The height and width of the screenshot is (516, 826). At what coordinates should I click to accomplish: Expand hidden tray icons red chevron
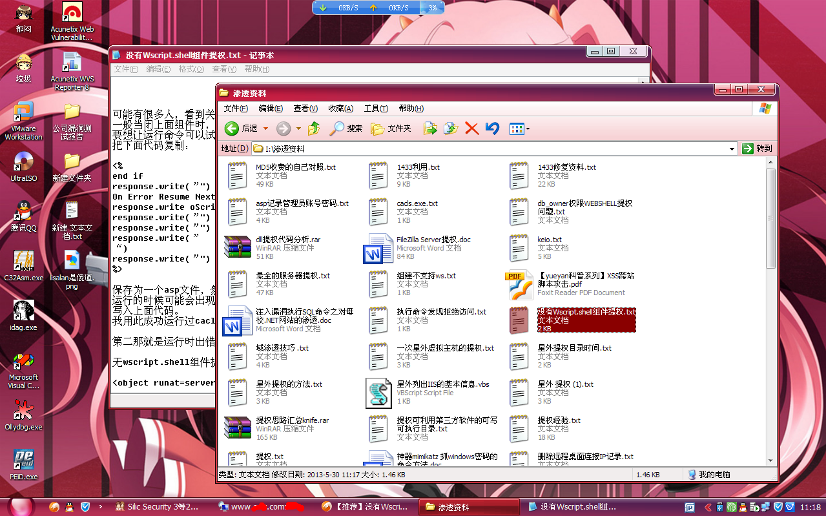click(708, 507)
